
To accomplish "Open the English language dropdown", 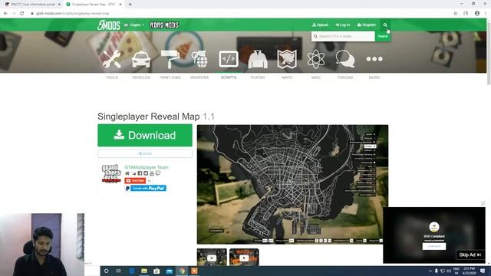I will pos(135,25).
